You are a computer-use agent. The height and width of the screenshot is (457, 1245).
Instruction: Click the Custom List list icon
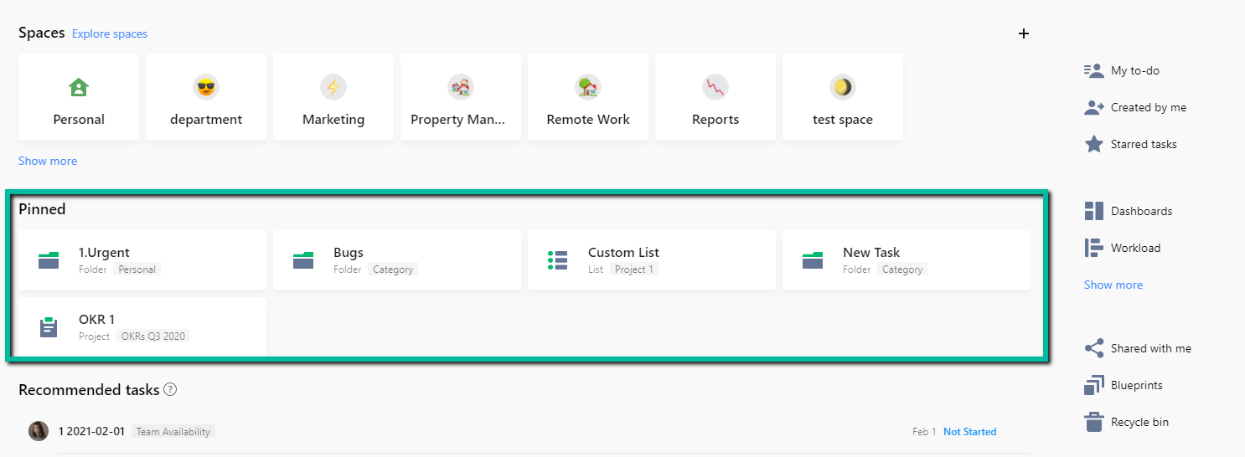tap(557, 260)
